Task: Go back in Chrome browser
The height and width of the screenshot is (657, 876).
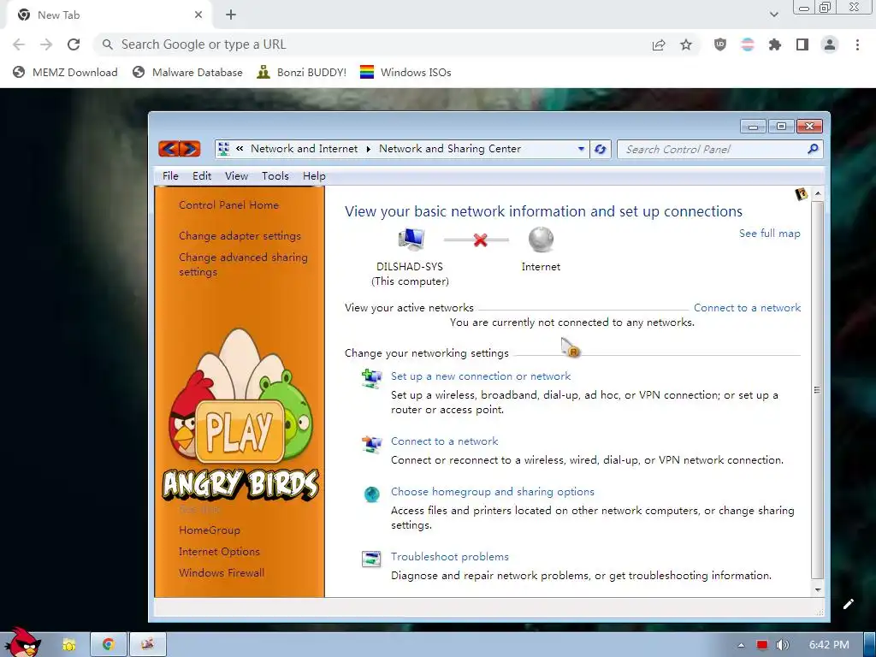Action: [19, 44]
